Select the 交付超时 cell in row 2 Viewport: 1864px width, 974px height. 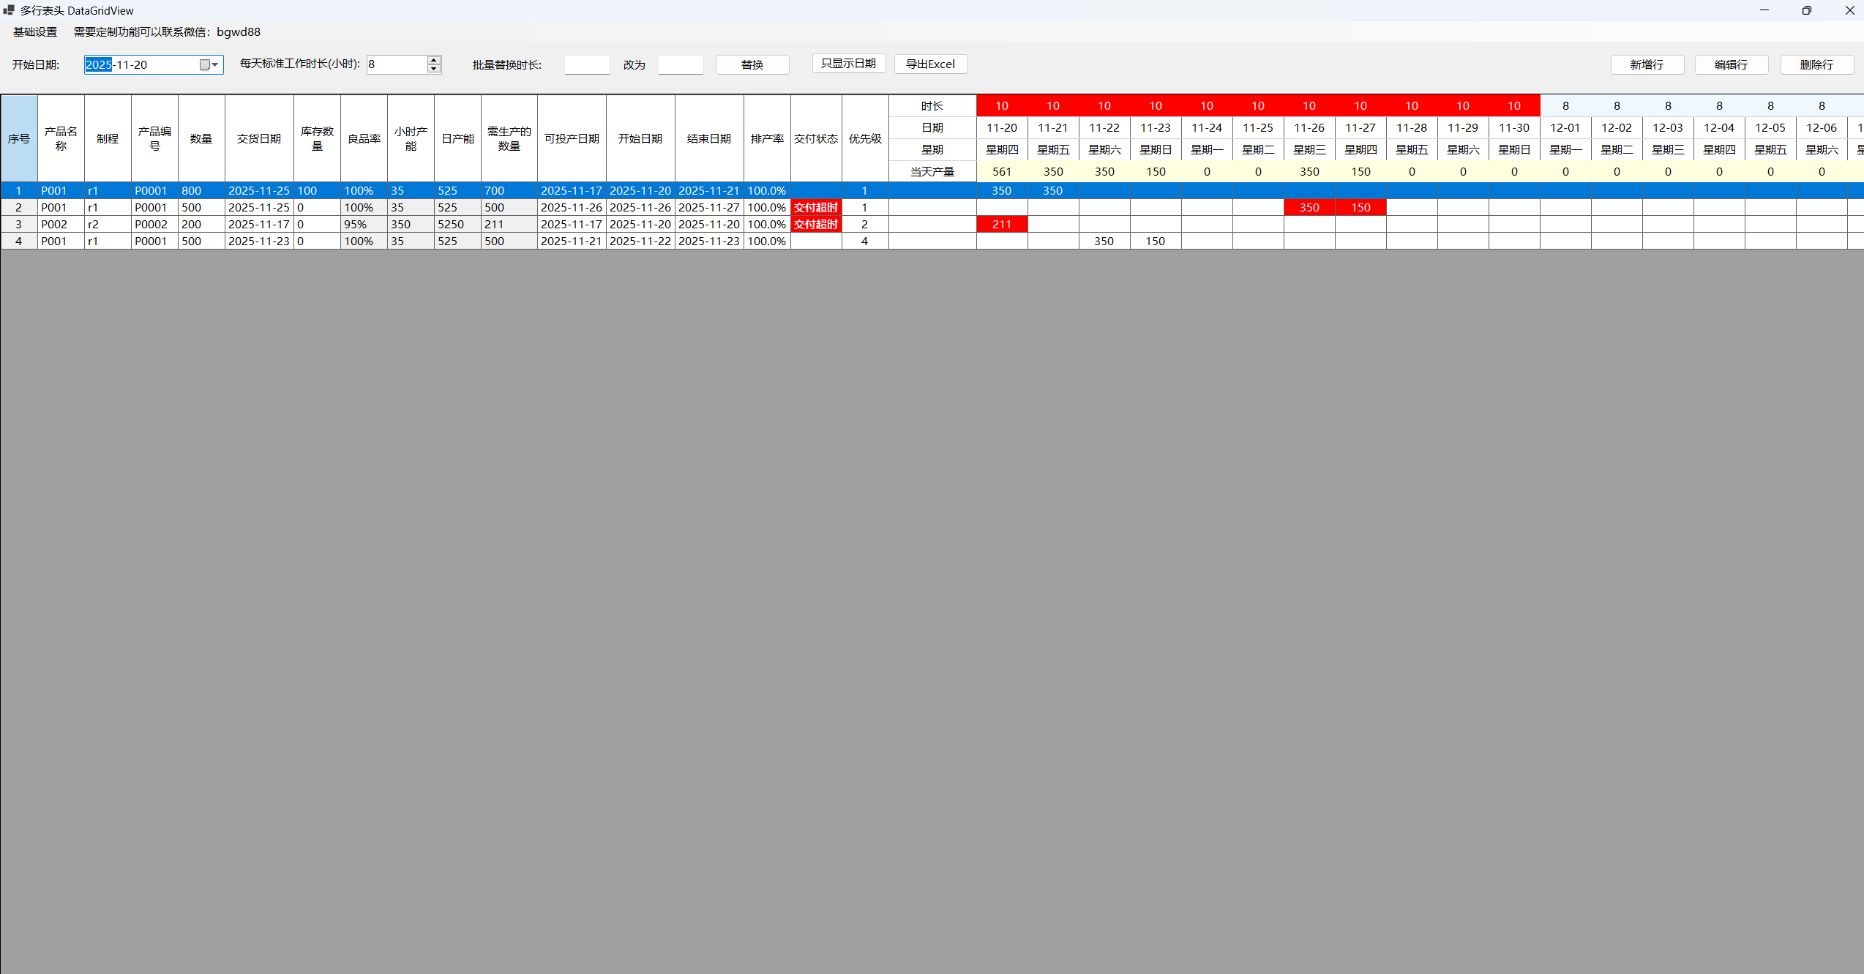point(815,207)
